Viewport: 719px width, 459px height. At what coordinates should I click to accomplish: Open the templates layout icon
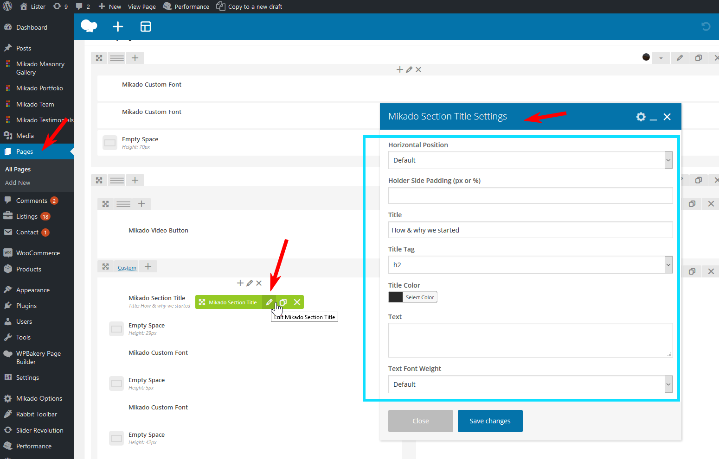pyautogui.click(x=146, y=26)
